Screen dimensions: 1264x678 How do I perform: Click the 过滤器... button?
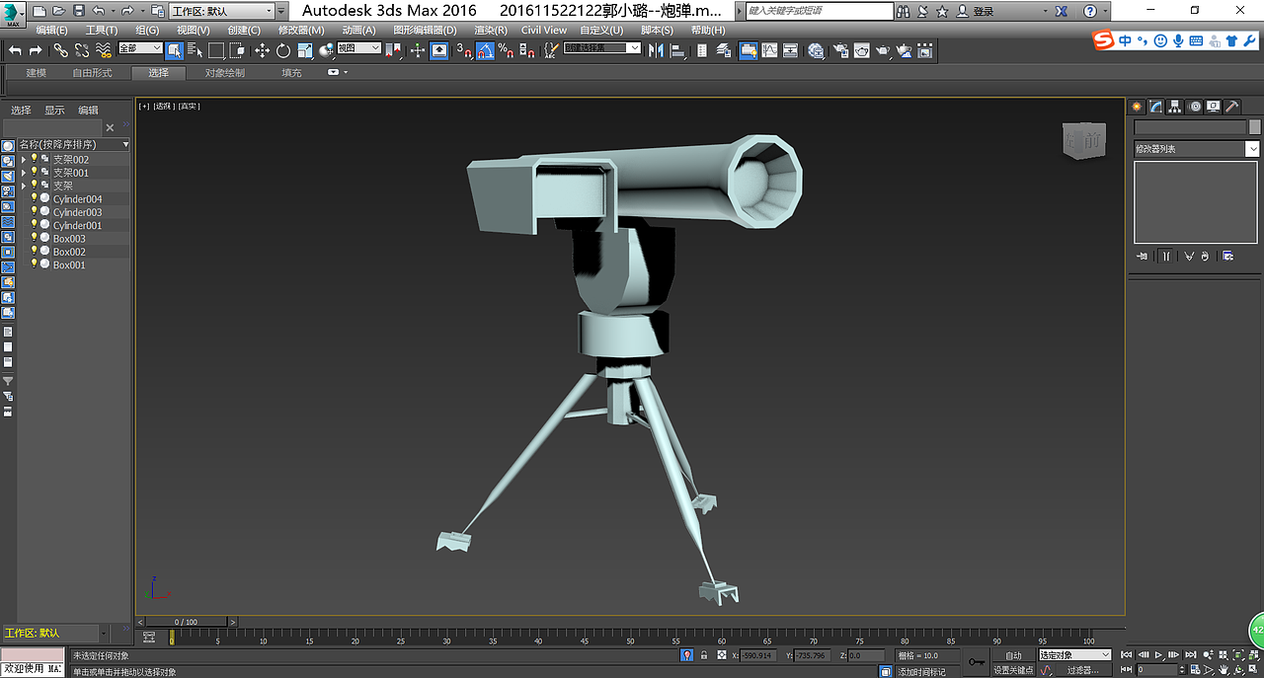tap(1083, 670)
